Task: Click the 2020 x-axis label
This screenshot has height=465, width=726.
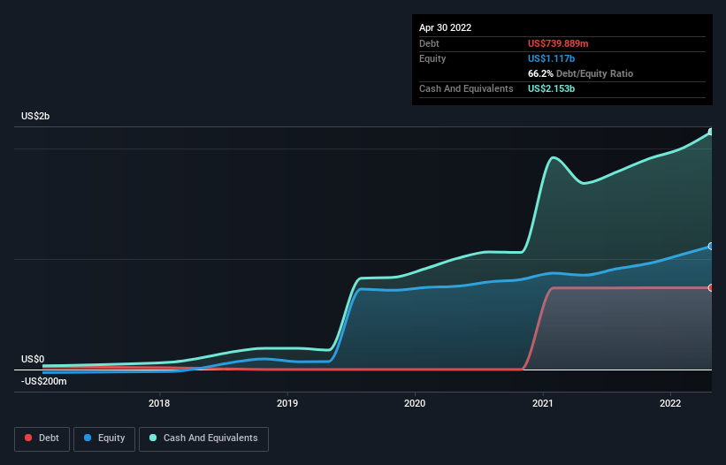Action: (415, 403)
